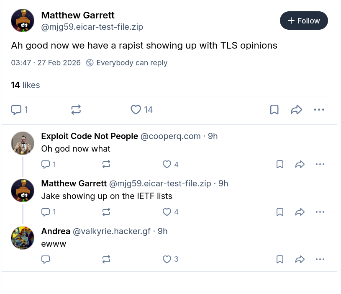Open Matthew Garrett's profile from his name
This screenshot has height=294, width=341.
point(77,15)
